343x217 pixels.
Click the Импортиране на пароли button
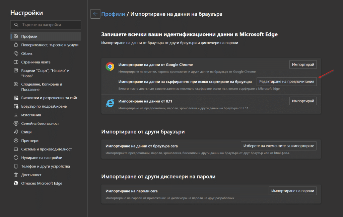292,191
